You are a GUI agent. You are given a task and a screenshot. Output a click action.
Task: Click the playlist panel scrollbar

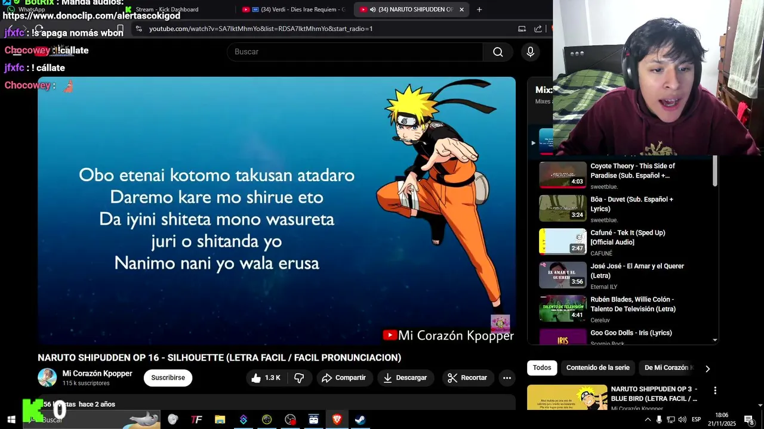coord(715,172)
